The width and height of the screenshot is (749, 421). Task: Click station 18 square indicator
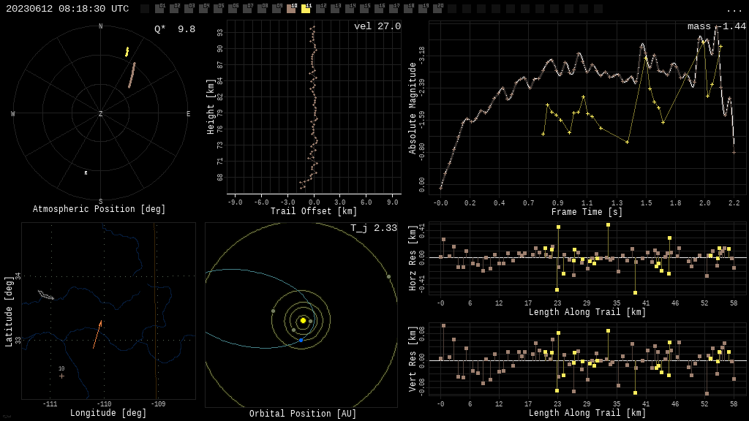pyautogui.click(x=407, y=9)
